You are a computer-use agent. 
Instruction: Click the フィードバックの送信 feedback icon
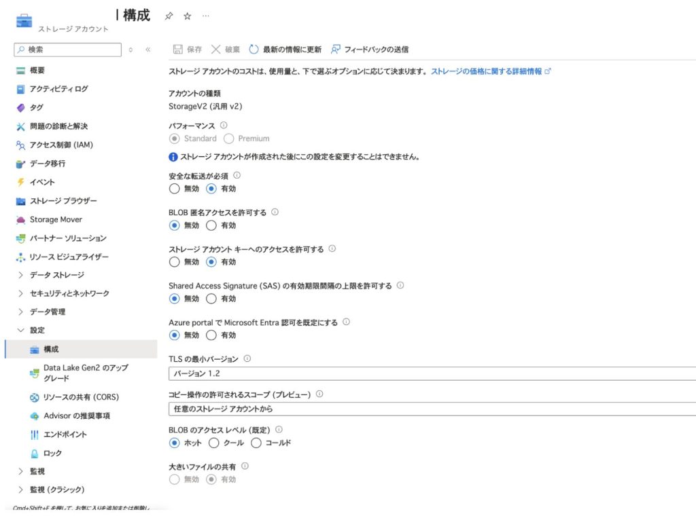pyautogui.click(x=336, y=50)
